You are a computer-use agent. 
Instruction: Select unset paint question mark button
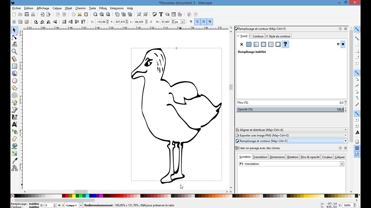pyautogui.click(x=285, y=44)
